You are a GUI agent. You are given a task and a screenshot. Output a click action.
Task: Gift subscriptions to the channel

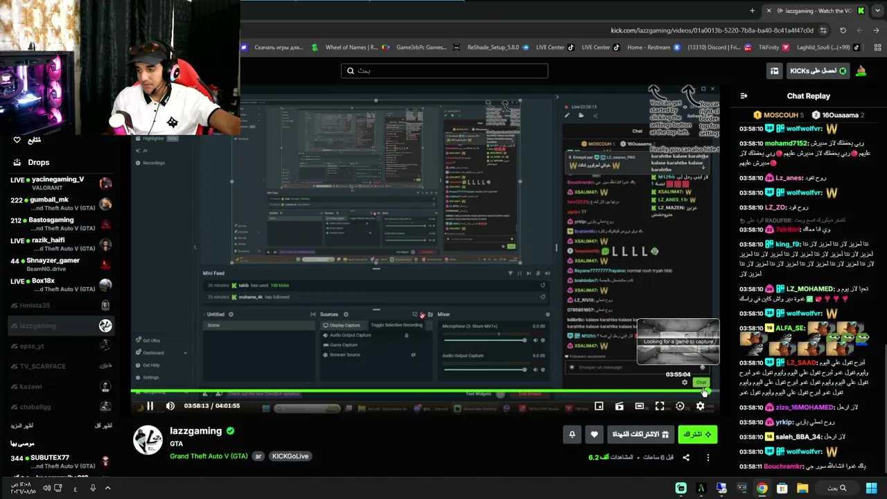coord(640,435)
